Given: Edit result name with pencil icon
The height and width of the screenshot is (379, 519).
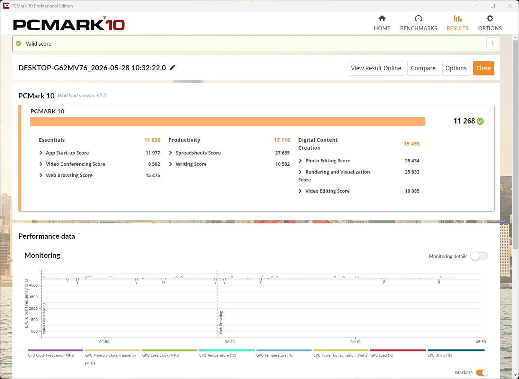Looking at the screenshot, I should click(x=172, y=68).
